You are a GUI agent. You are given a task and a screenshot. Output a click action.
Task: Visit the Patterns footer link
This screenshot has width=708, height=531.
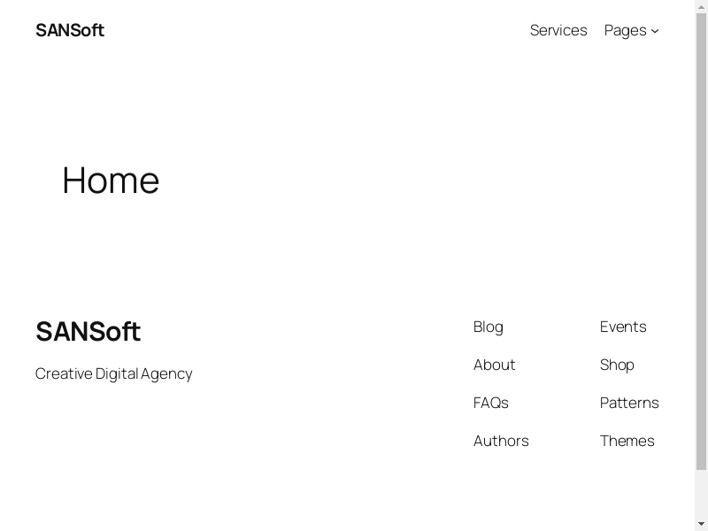click(x=629, y=403)
